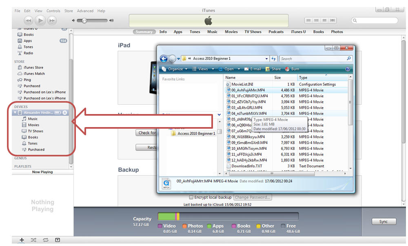The width and height of the screenshot is (408, 246).
Task: Switch to grid view in iTunes
Action: 324,20
